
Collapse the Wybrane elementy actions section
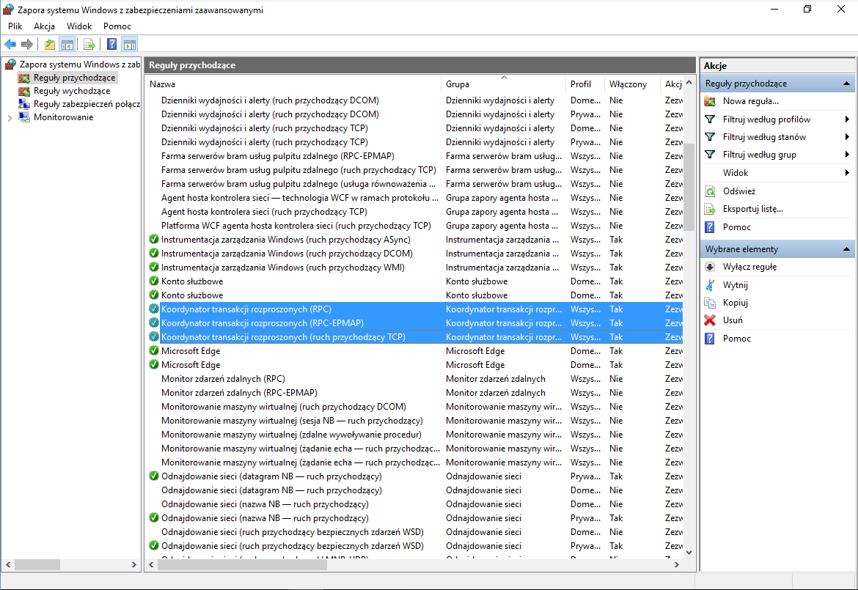847,249
